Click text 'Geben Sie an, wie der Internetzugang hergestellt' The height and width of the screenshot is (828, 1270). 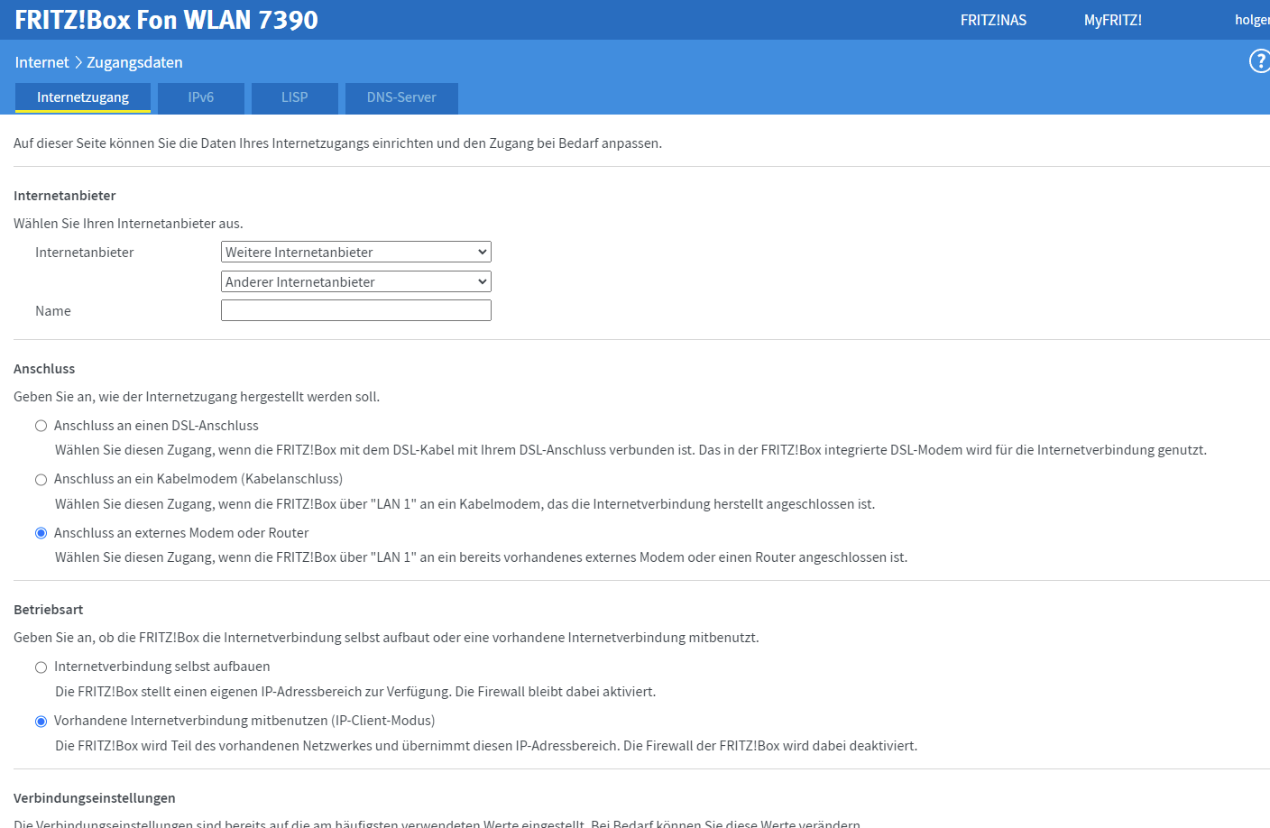tap(197, 397)
